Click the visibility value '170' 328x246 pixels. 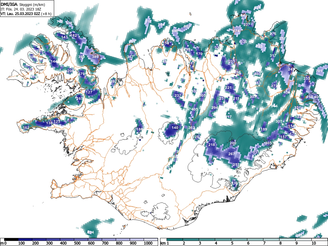tap(199, 54)
